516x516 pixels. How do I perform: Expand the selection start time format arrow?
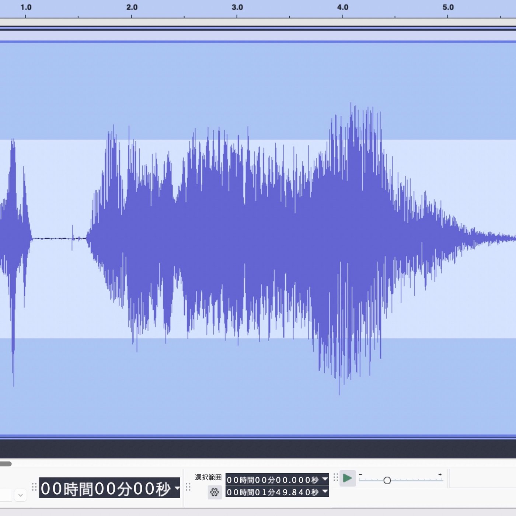point(325,479)
